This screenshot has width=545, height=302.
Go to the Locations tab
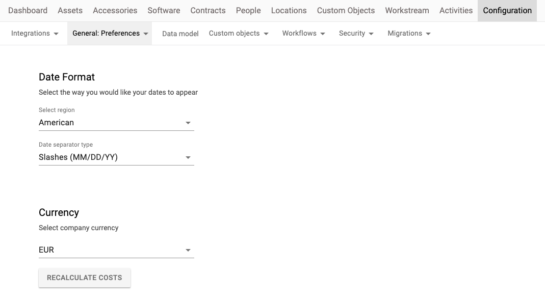pos(289,10)
